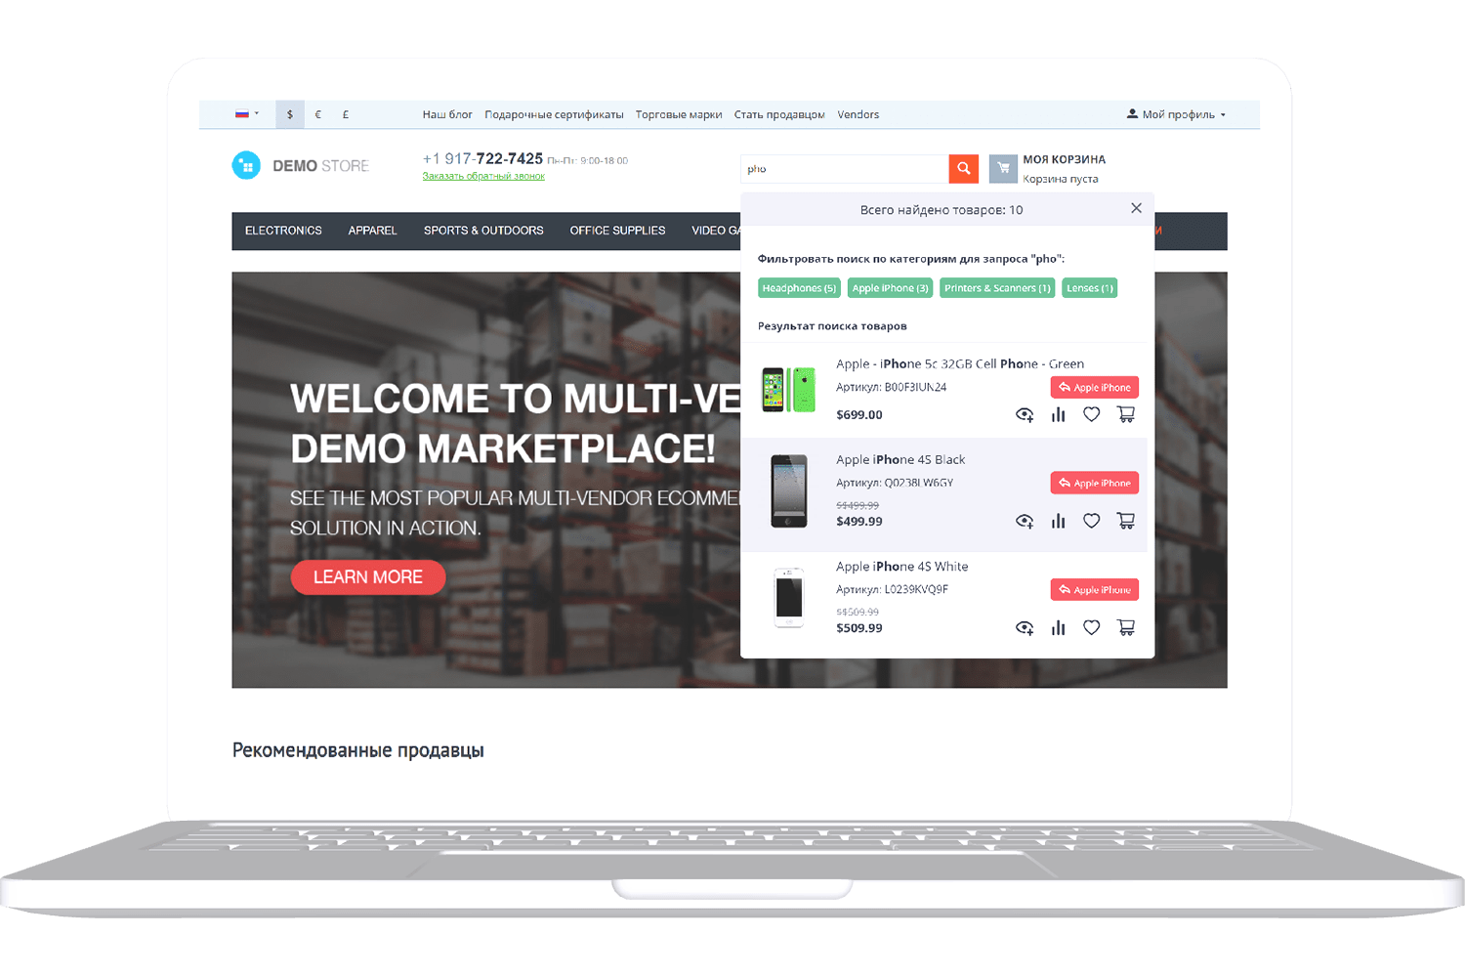Screen dimensions: 1465x977
Task: Click Рекомендованные продавцы heading
Action: [358, 750]
